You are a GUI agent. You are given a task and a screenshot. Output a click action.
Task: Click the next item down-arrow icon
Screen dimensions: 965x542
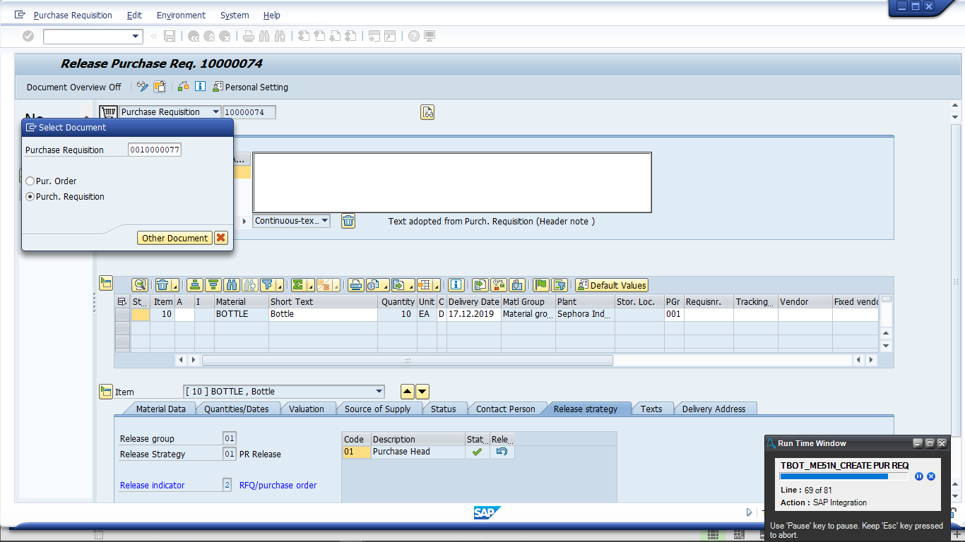(x=422, y=392)
